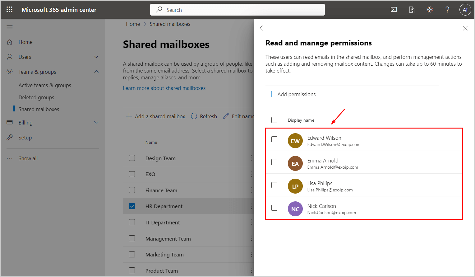Check the Design Team mailbox checkbox
Screen dimensions: 475x277
point(132,158)
